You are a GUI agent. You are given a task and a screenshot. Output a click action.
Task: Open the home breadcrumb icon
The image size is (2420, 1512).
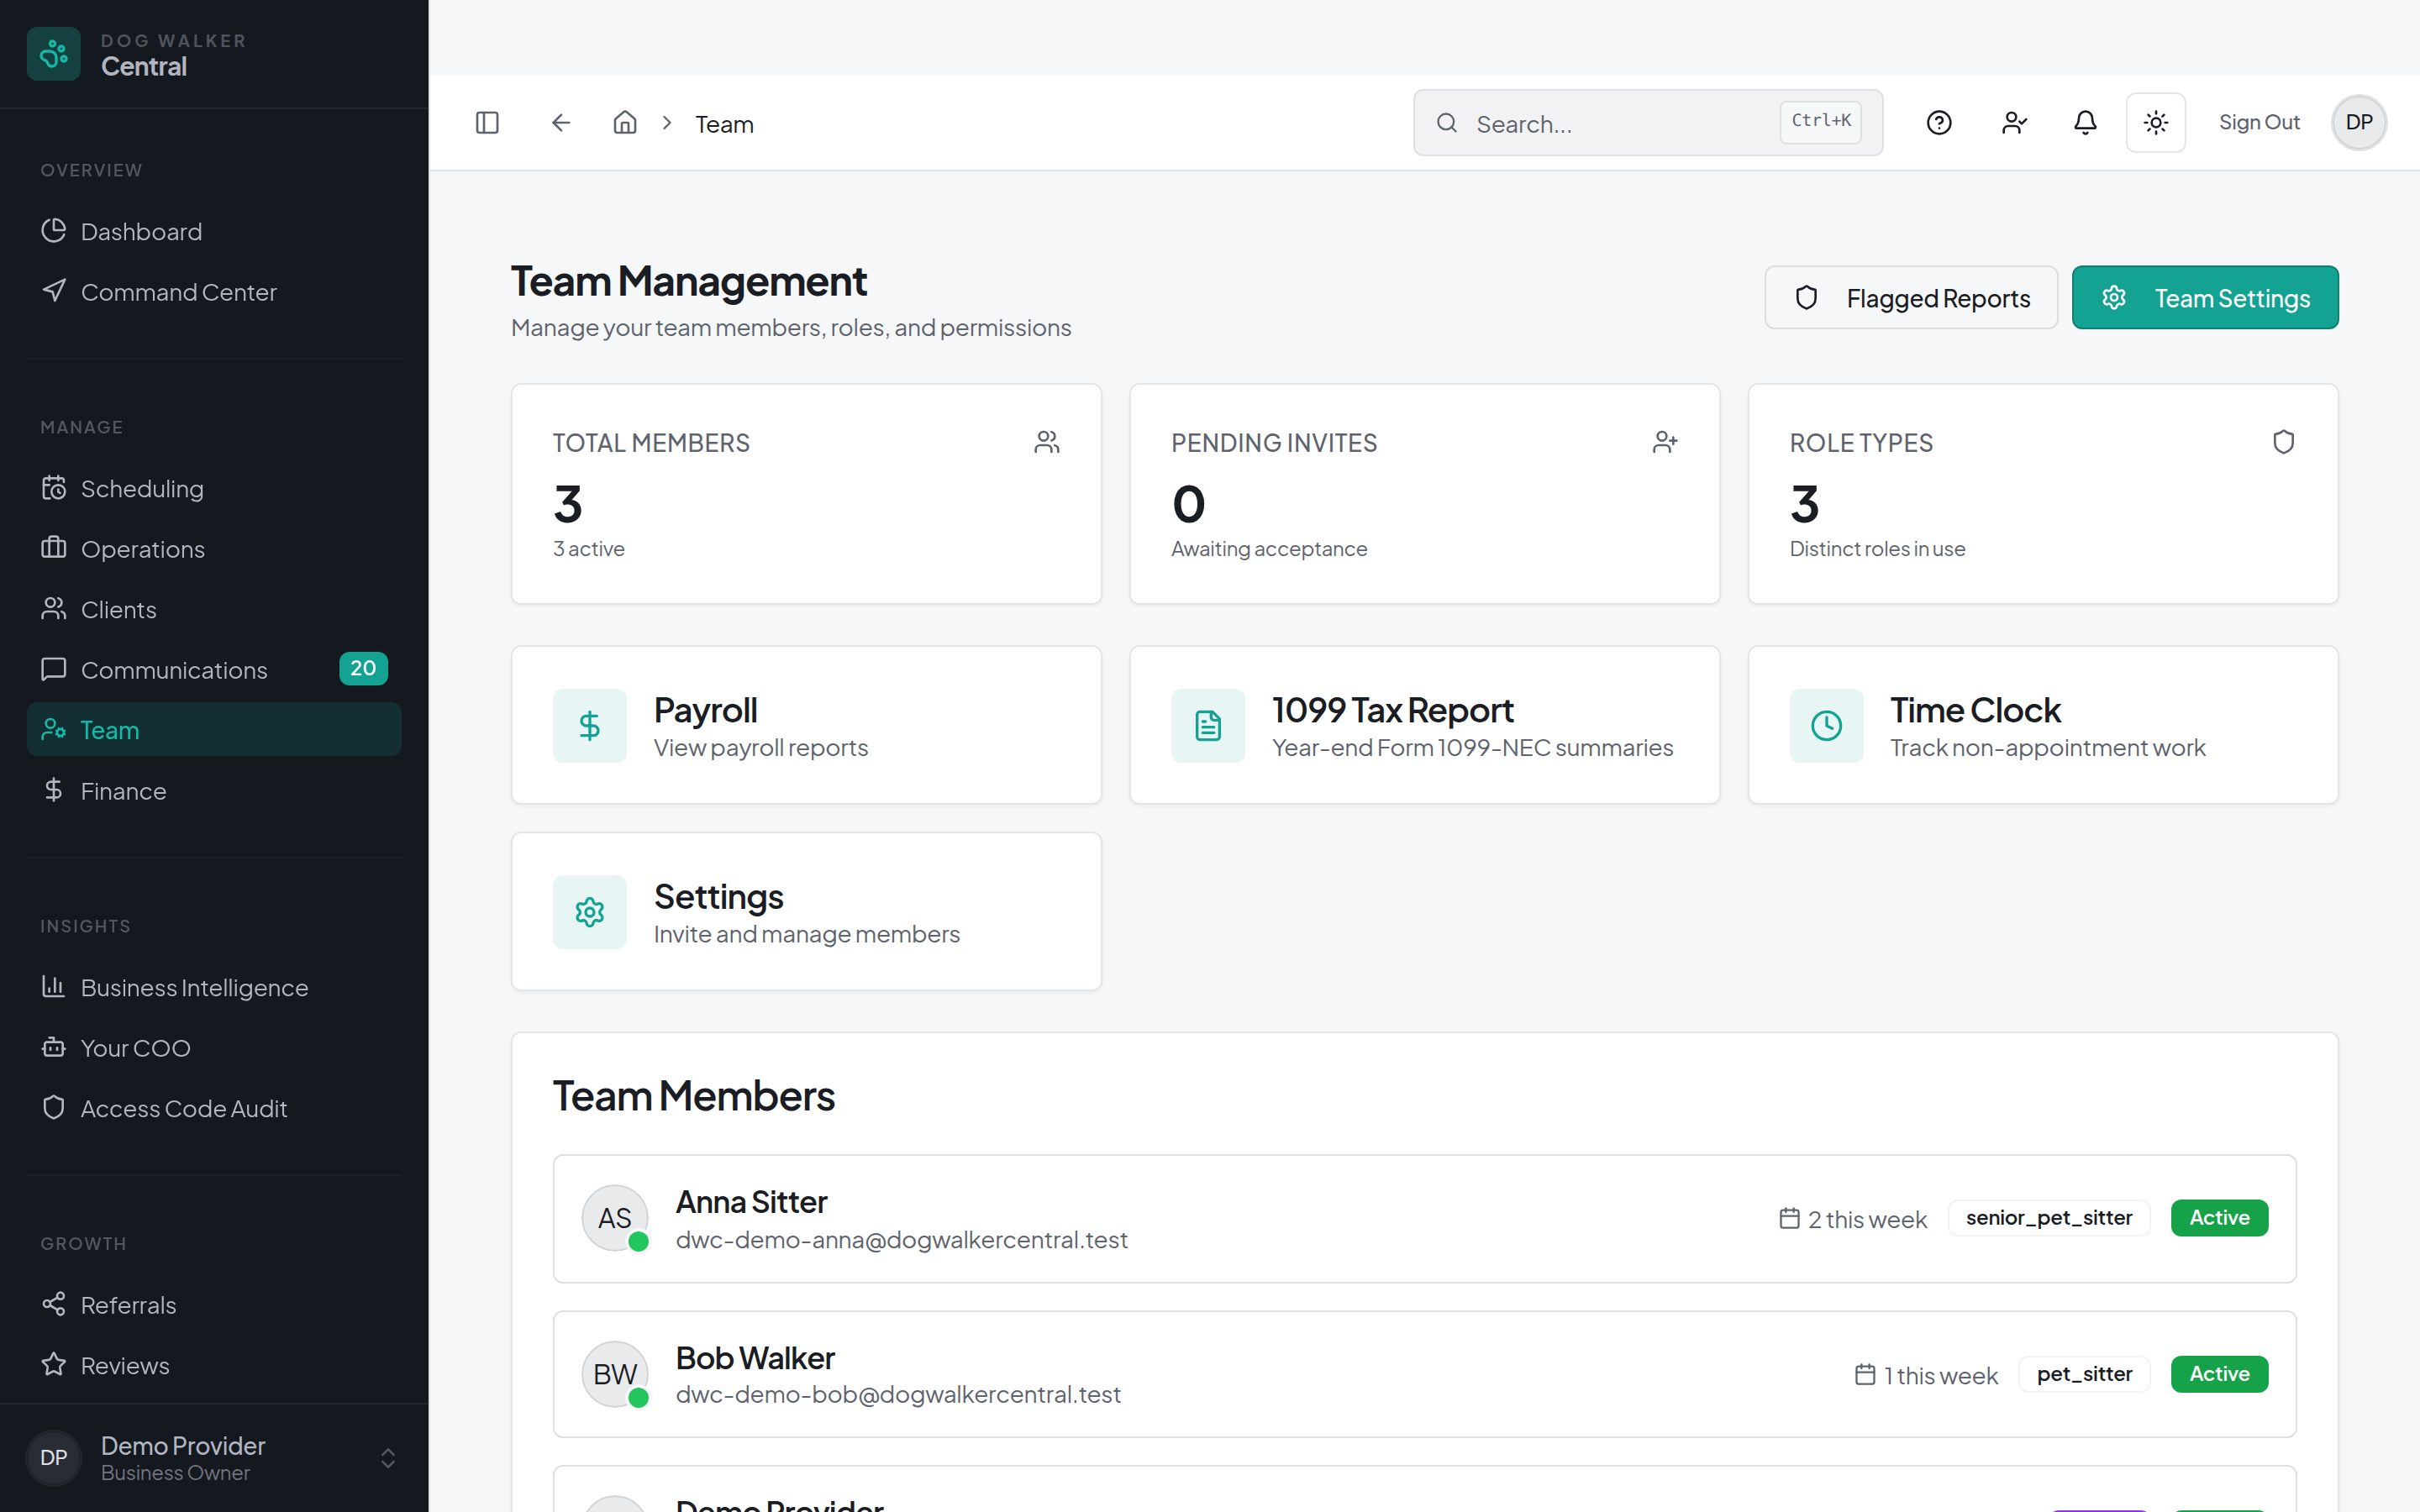click(x=625, y=122)
